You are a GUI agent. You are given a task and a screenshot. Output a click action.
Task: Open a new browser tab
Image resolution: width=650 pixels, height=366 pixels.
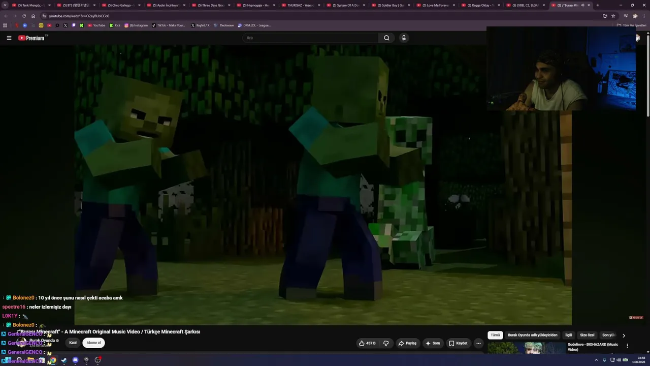point(598,5)
